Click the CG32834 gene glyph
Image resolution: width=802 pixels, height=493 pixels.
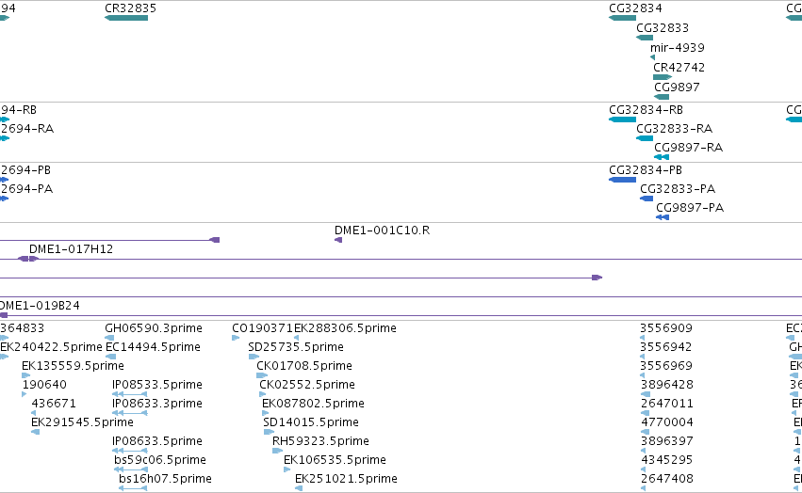tap(623, 18)
